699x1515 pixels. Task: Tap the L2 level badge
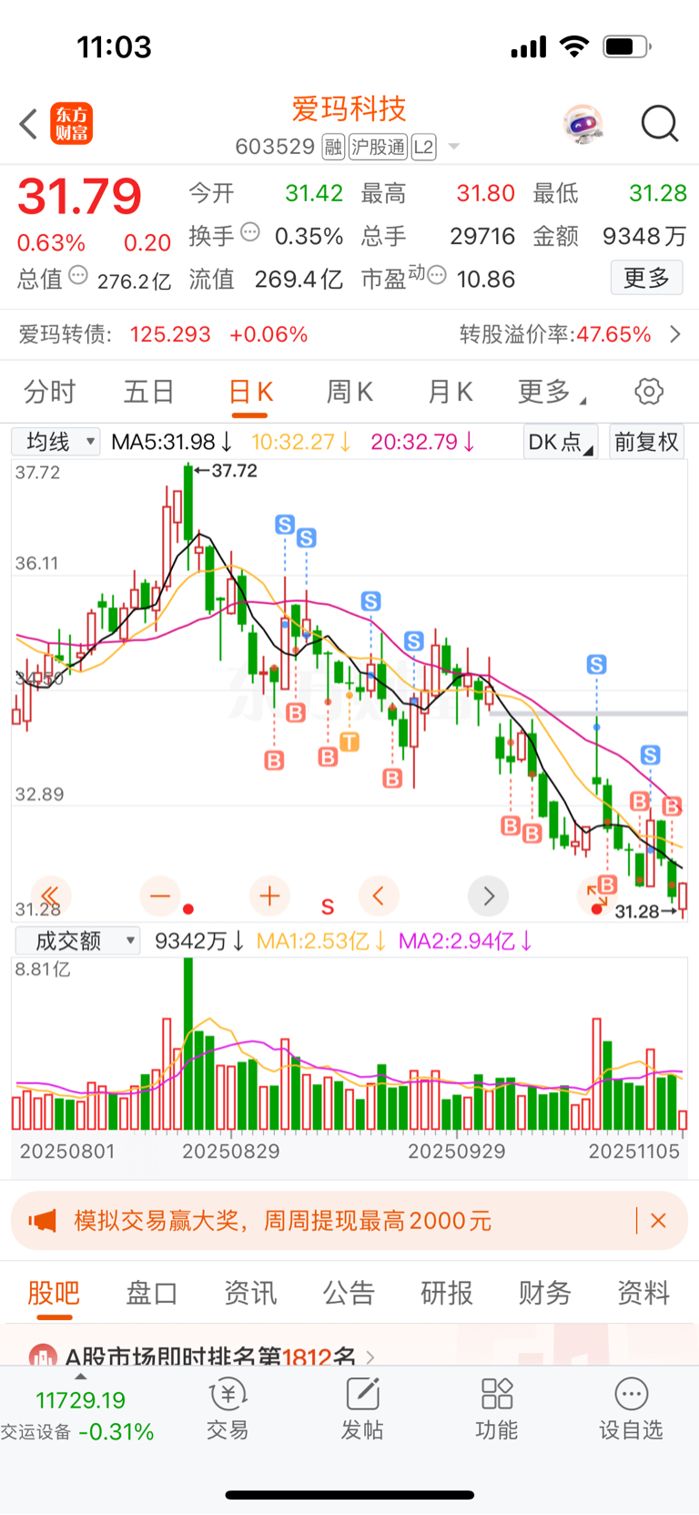[x=424, y=147]
